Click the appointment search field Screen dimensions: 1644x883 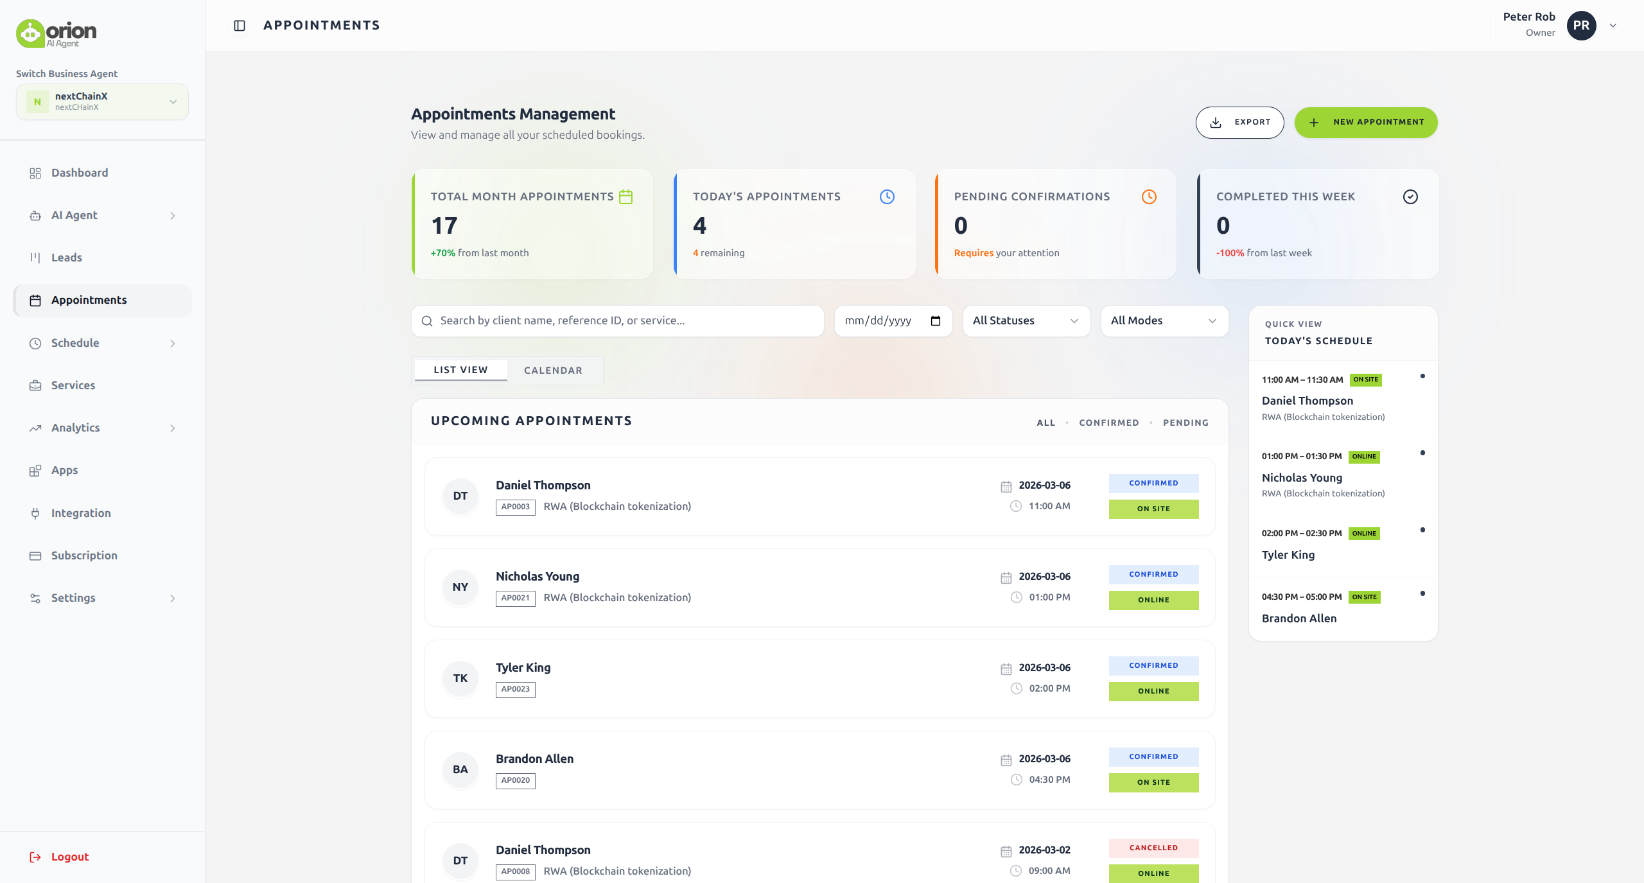(x=616, y=320)
